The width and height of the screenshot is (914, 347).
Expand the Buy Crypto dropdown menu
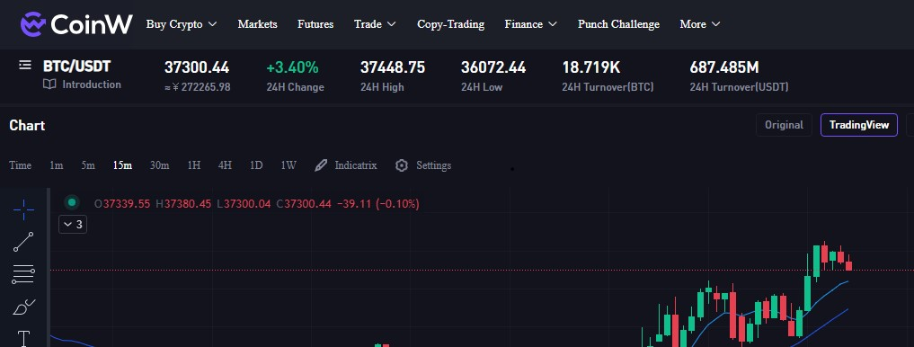182,24
